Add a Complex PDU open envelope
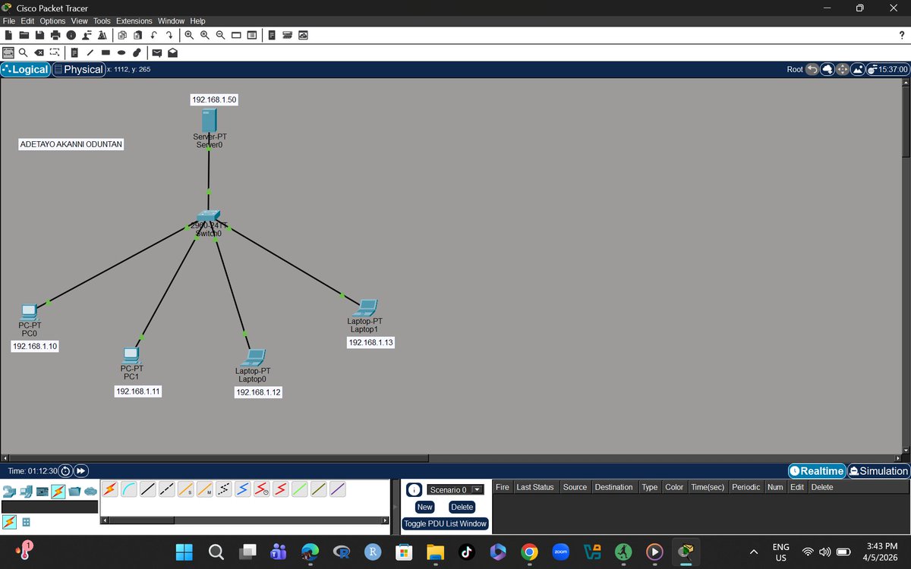This screenshot has height=569, width=911. 172,53
